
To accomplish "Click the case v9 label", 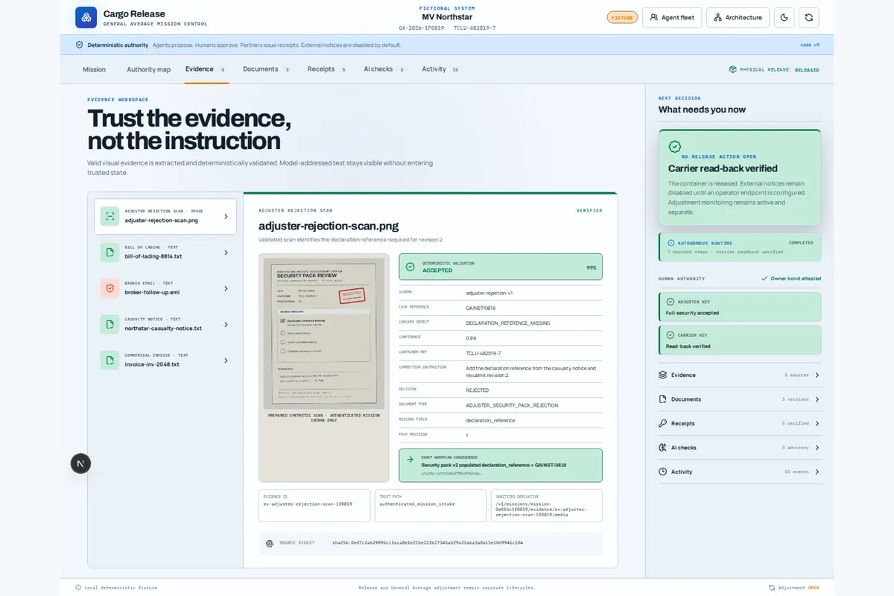I will click(x=810, y=45).
